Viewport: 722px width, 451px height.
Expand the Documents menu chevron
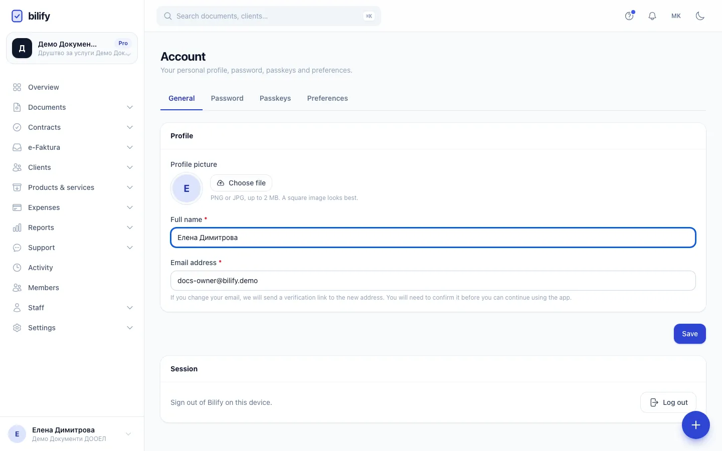pos(130,107)
